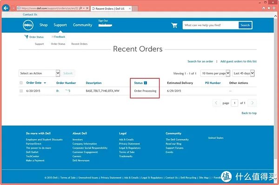279x185 pixels.
Task: Click the Support breadcrumb
Action: pyautogui.click(x=40, y=44)
